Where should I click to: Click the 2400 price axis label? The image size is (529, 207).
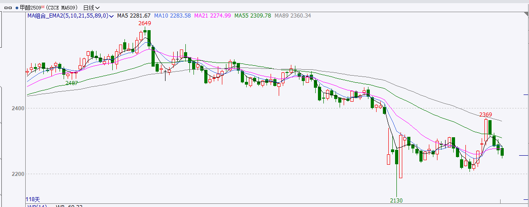18,108
